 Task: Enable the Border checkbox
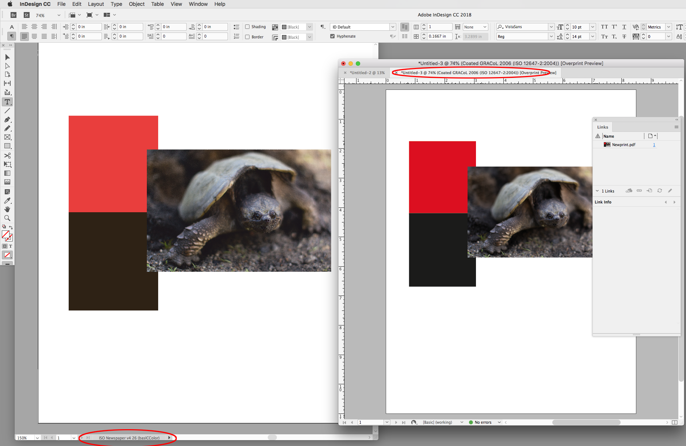(247, 37)
